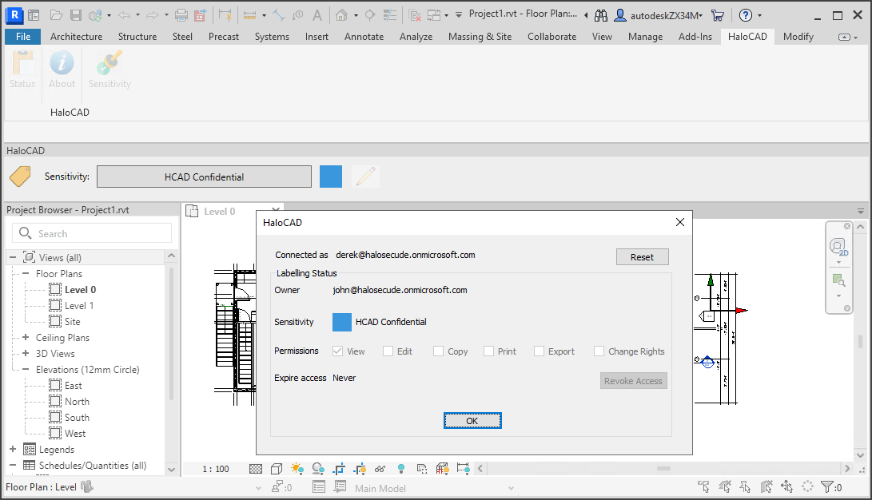Screen dimensions: 872x500
Task: Collapse the Elevations (12mm Circle) node
Action: tap(26, 370)
